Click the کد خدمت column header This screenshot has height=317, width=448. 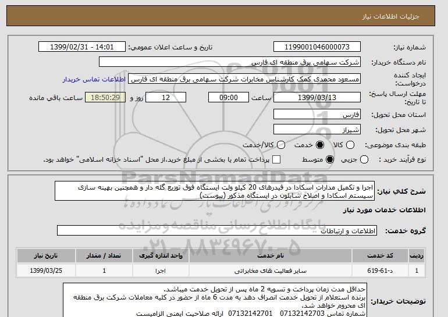point(380,255)
